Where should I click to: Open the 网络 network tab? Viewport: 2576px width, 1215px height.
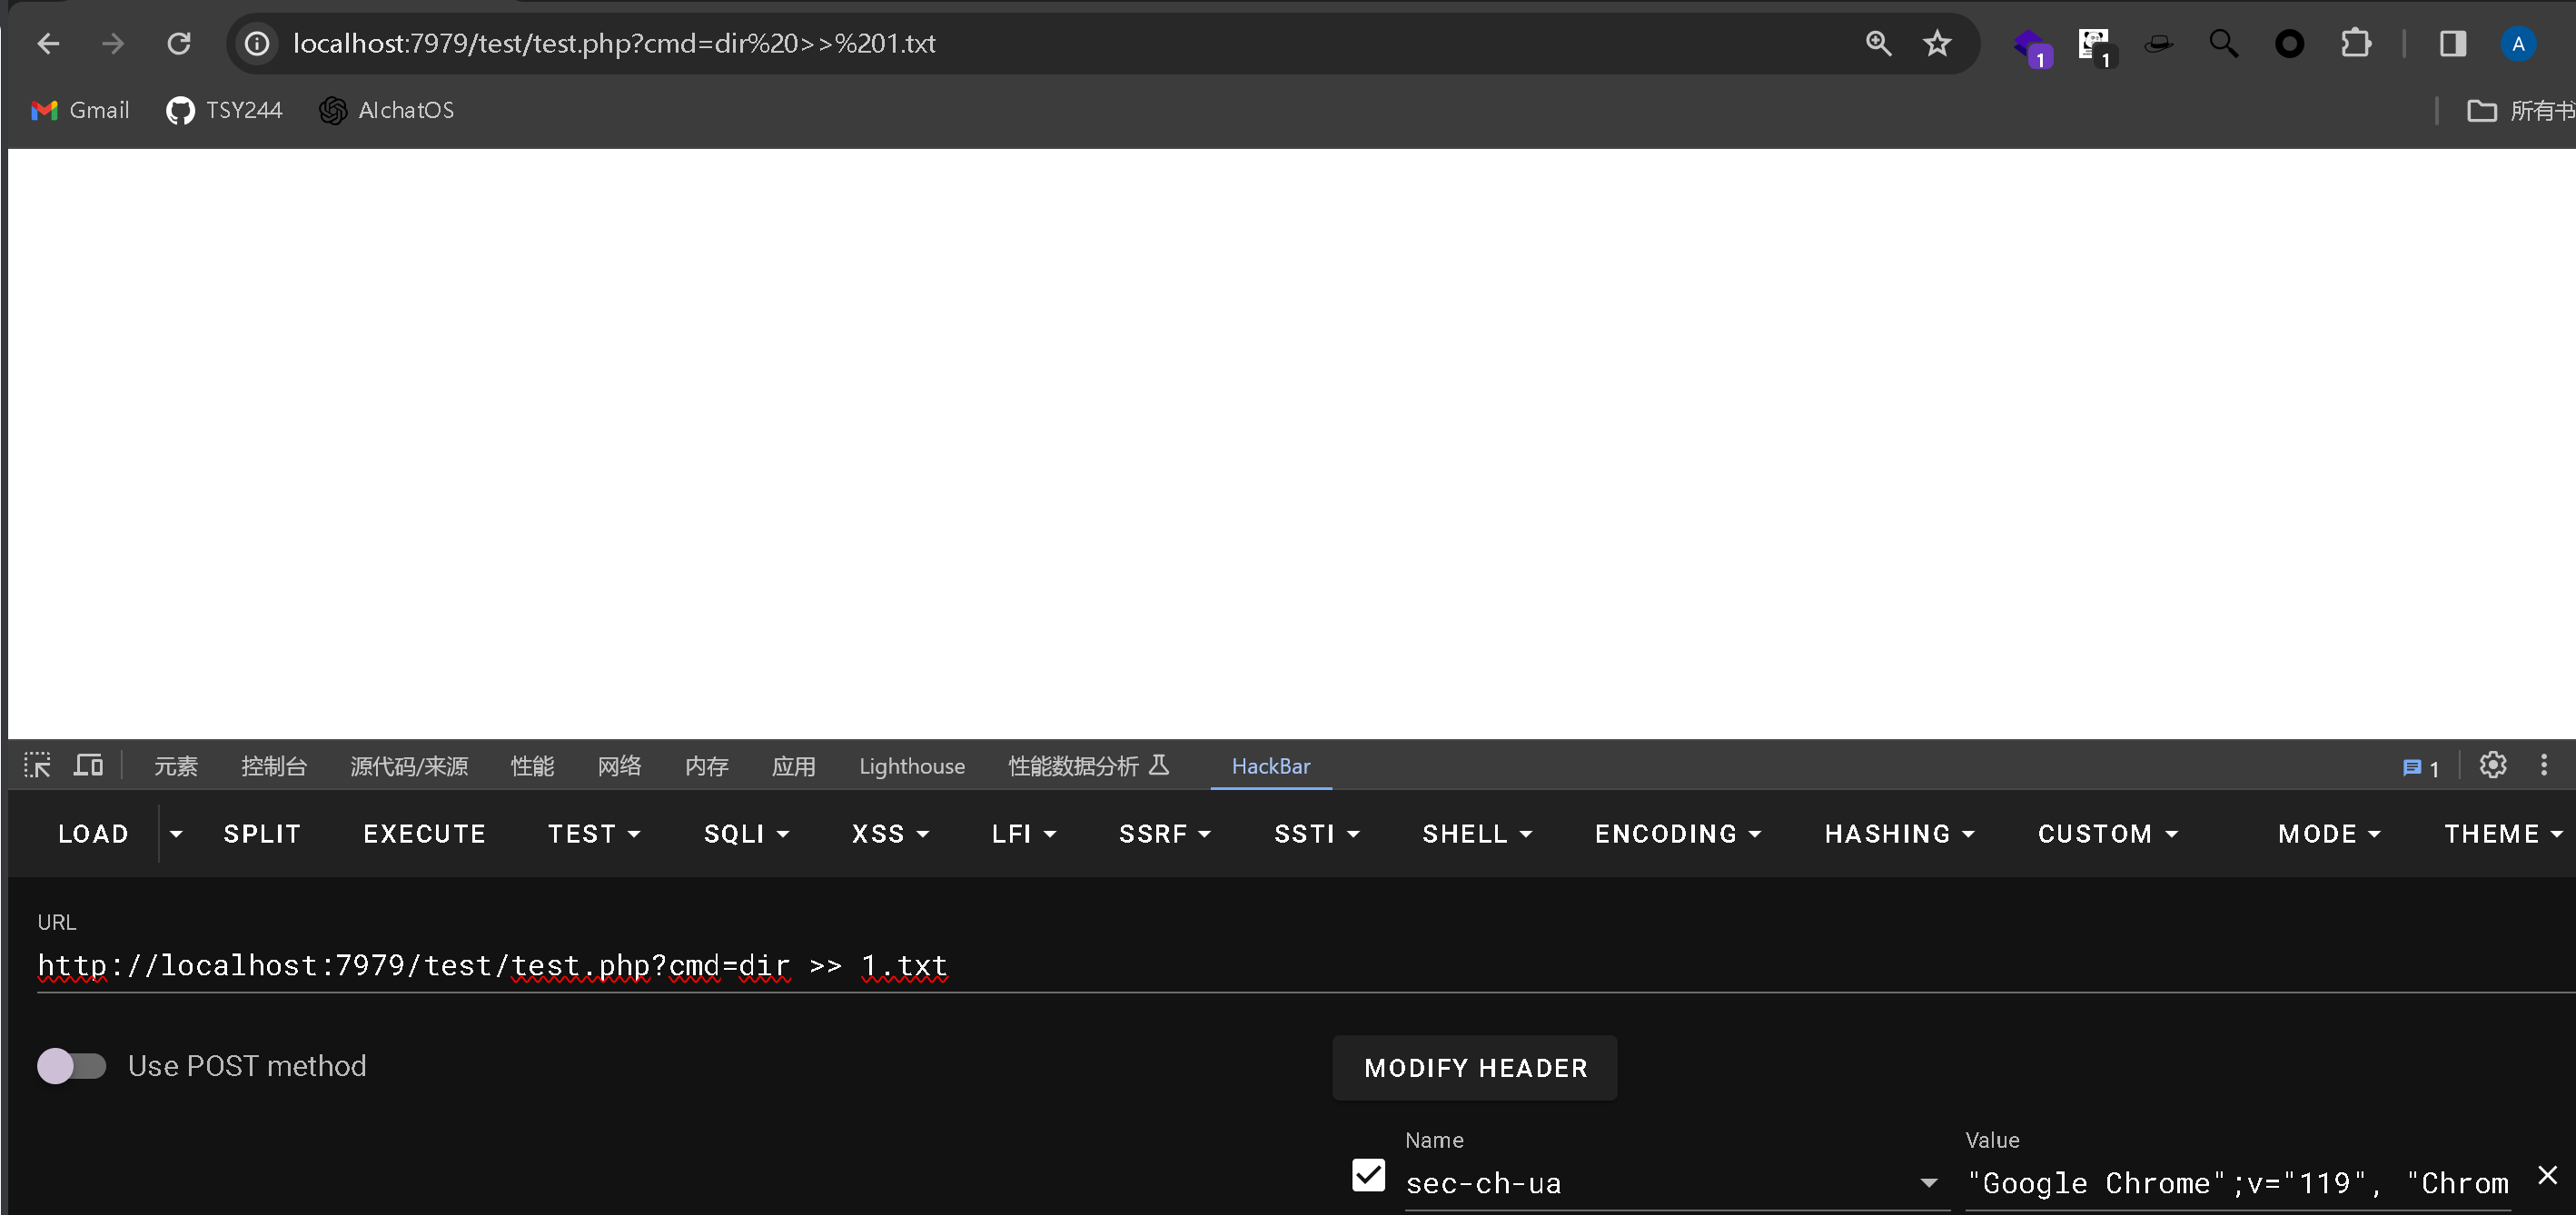point(619,766)
